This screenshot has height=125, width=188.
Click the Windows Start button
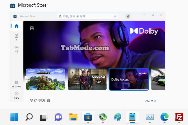14,117
